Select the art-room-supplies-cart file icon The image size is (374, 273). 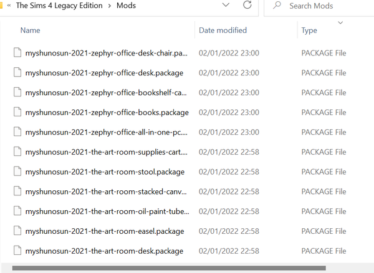[x=17, y=151]
